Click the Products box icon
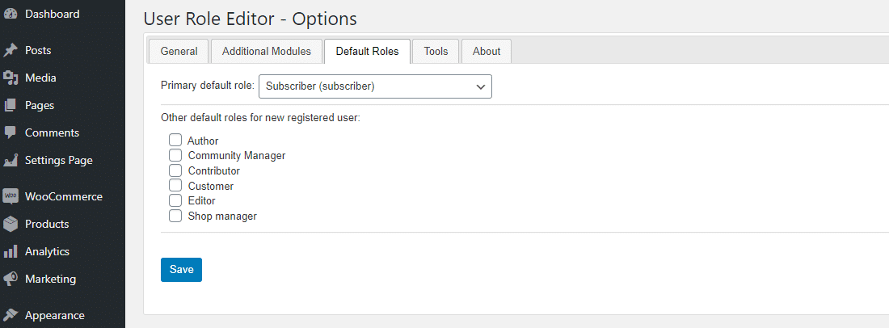Screen dimensions: 889x328 tap(11, 224)
